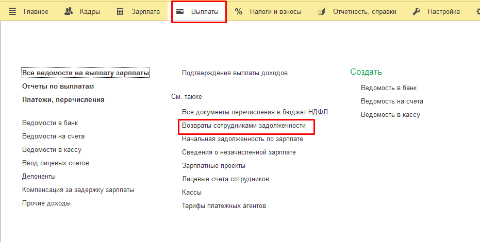Image resolution: width=480 pixels, height=242 pixels.
Task: Click the documents icon for Отчетность, справки
Action: pos(322,11)
